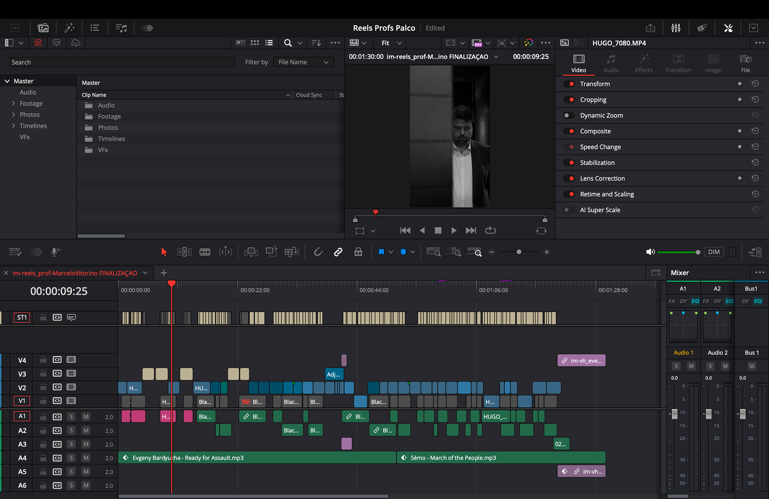
Task: Click the media pool sort icon
Action: tap(316, 43)
